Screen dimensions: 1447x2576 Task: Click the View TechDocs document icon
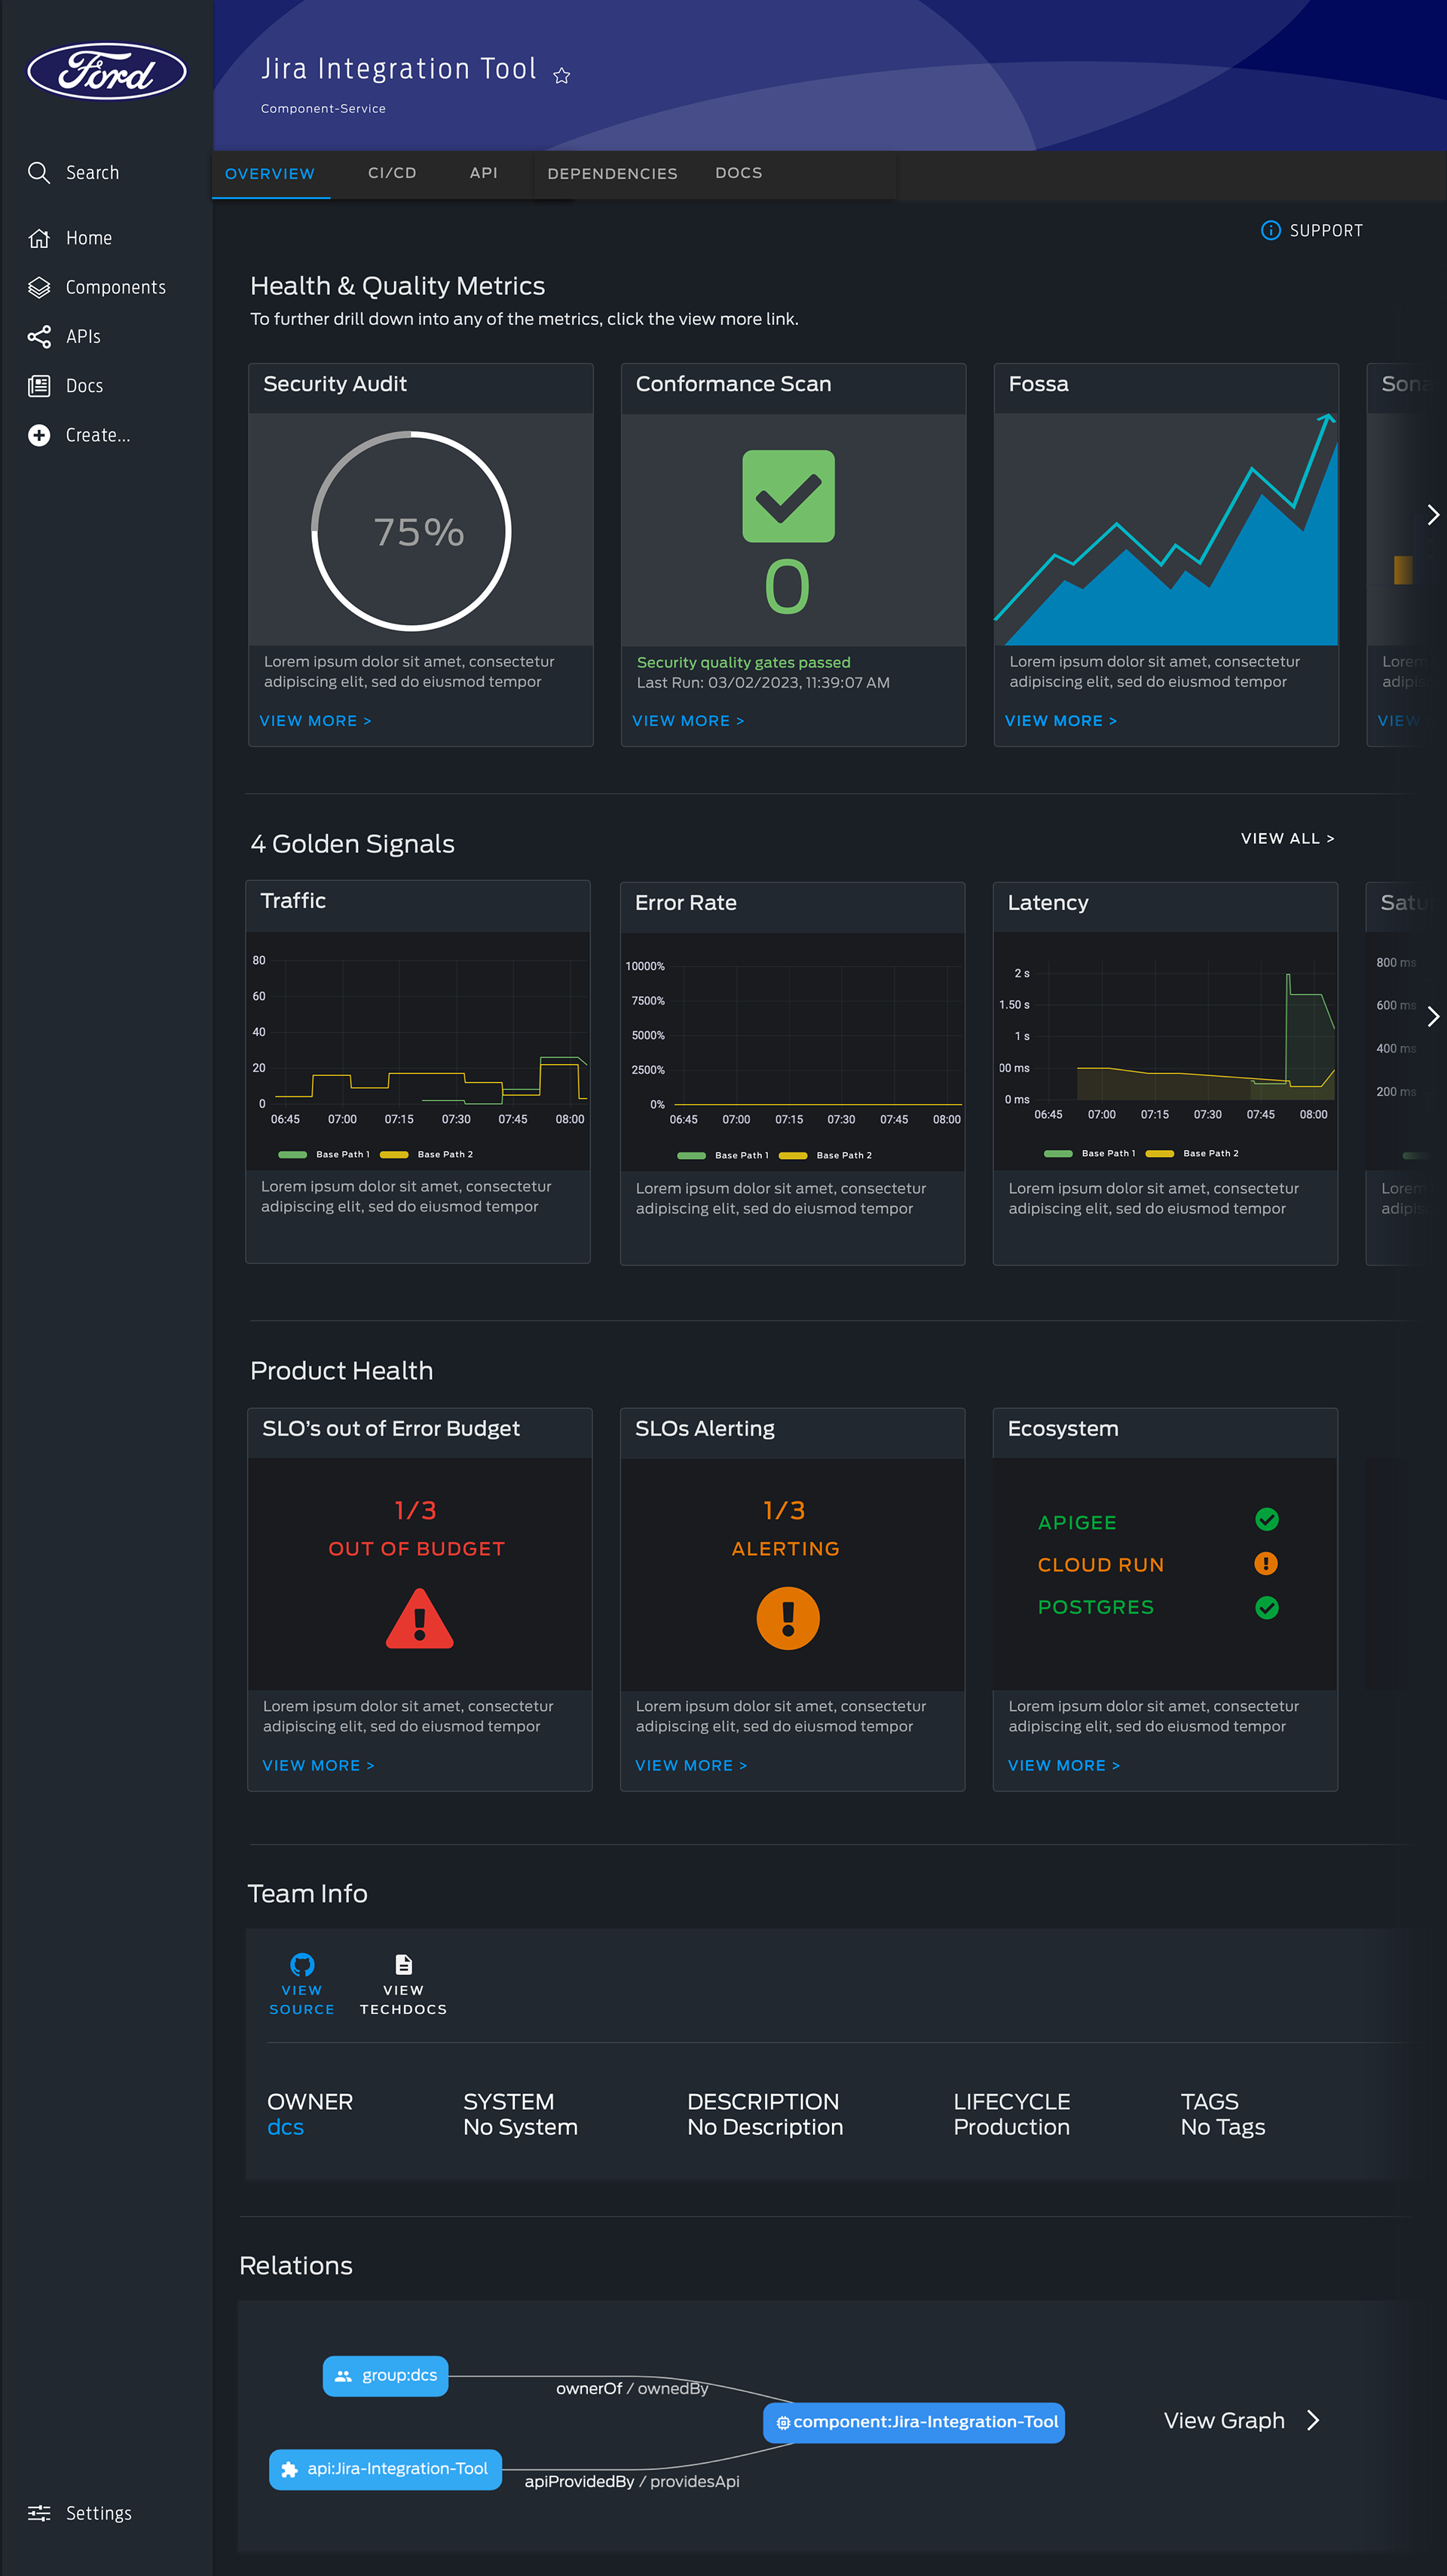click(404, 1964)
